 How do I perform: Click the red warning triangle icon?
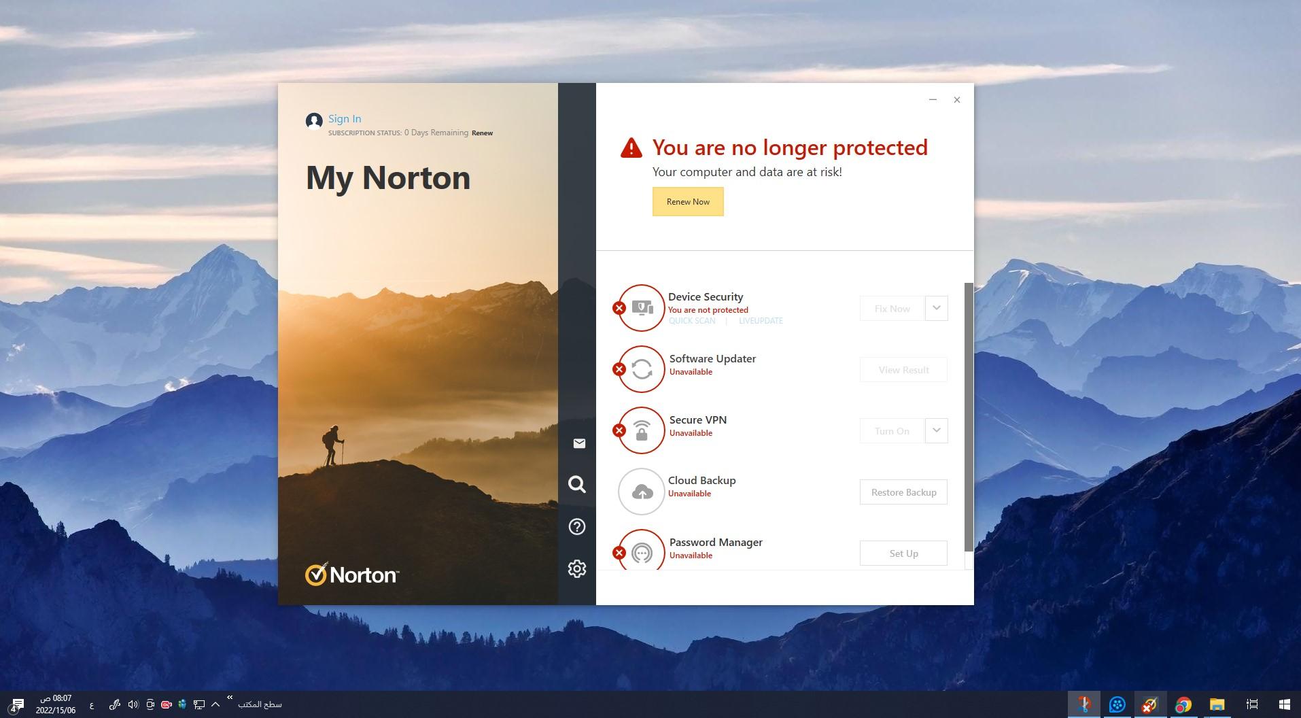coord(631,148)
